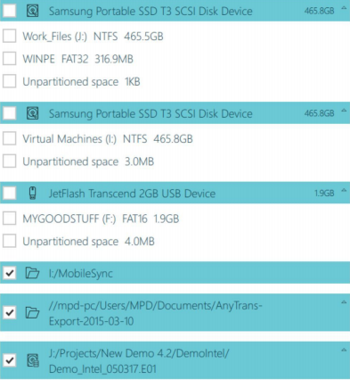
Task: Enable Unpartitioned space 4.0MB checkbox
Action: coord(9,241)
